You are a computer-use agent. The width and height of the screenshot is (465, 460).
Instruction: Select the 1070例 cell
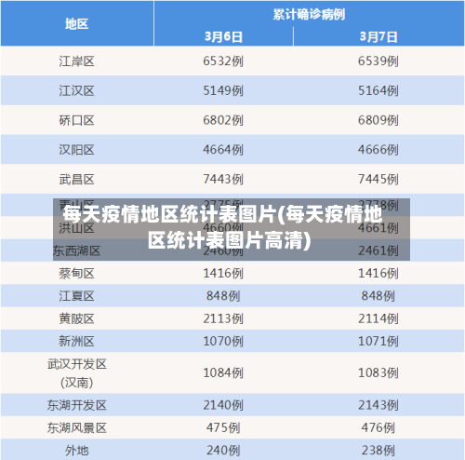tap(223, 341)
